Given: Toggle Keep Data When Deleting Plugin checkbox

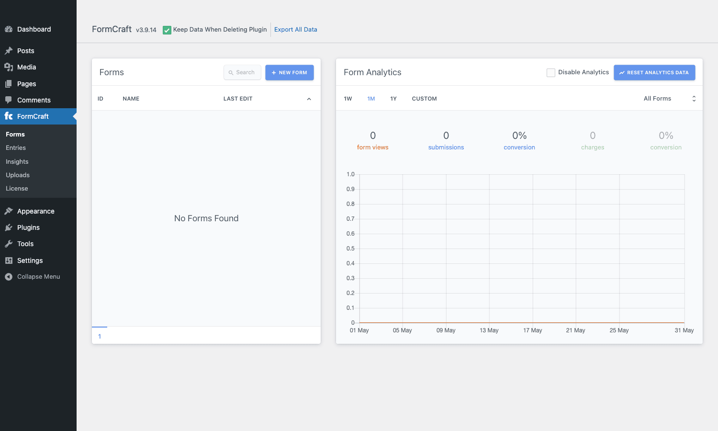Looking at the screenshot, I should pos(167,30).
